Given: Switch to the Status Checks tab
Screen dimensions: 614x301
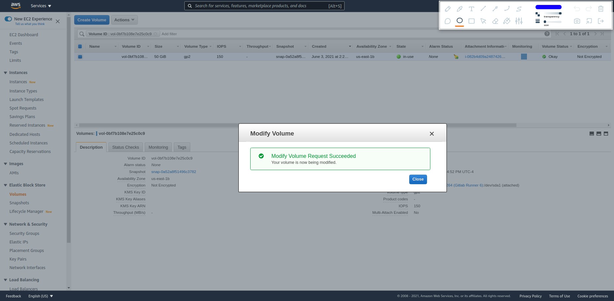Looking at the screenshot, I should click(x=125, y=147).
